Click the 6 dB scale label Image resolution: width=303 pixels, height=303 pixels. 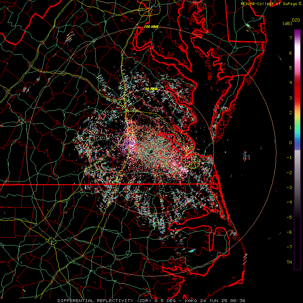coord(291,53)
